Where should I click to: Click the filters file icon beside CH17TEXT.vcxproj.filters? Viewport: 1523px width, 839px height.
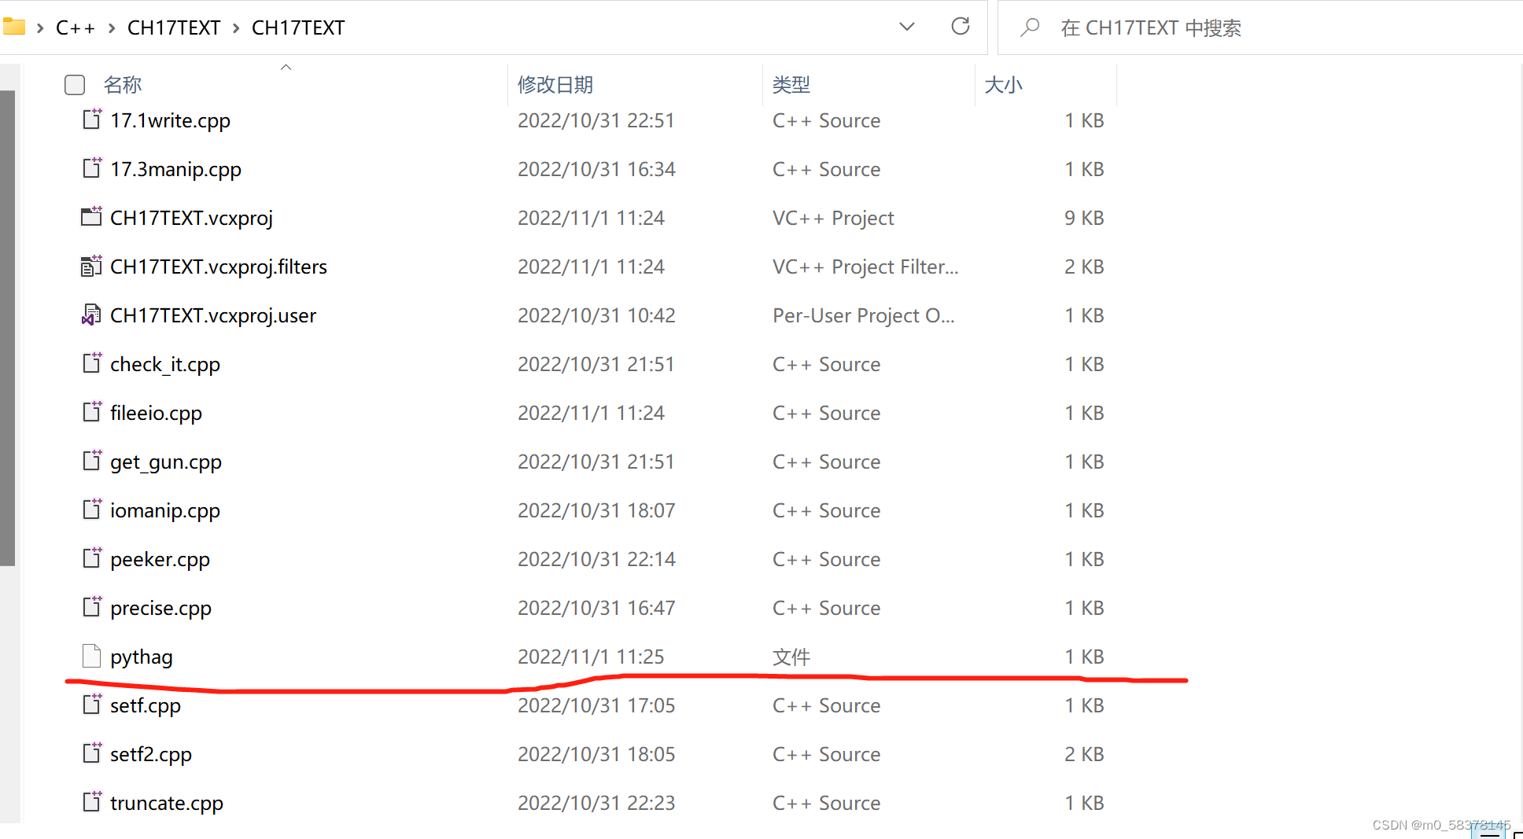(91, 266)
